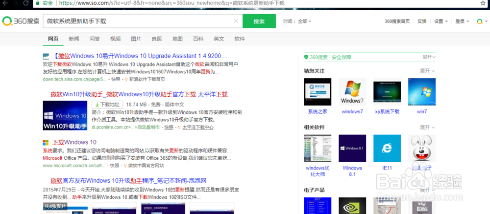Viewport: 490px width, 214px height.
Task: Switch to the 新闻 tab
Action: pyautogui.click(x=74, y=39)
